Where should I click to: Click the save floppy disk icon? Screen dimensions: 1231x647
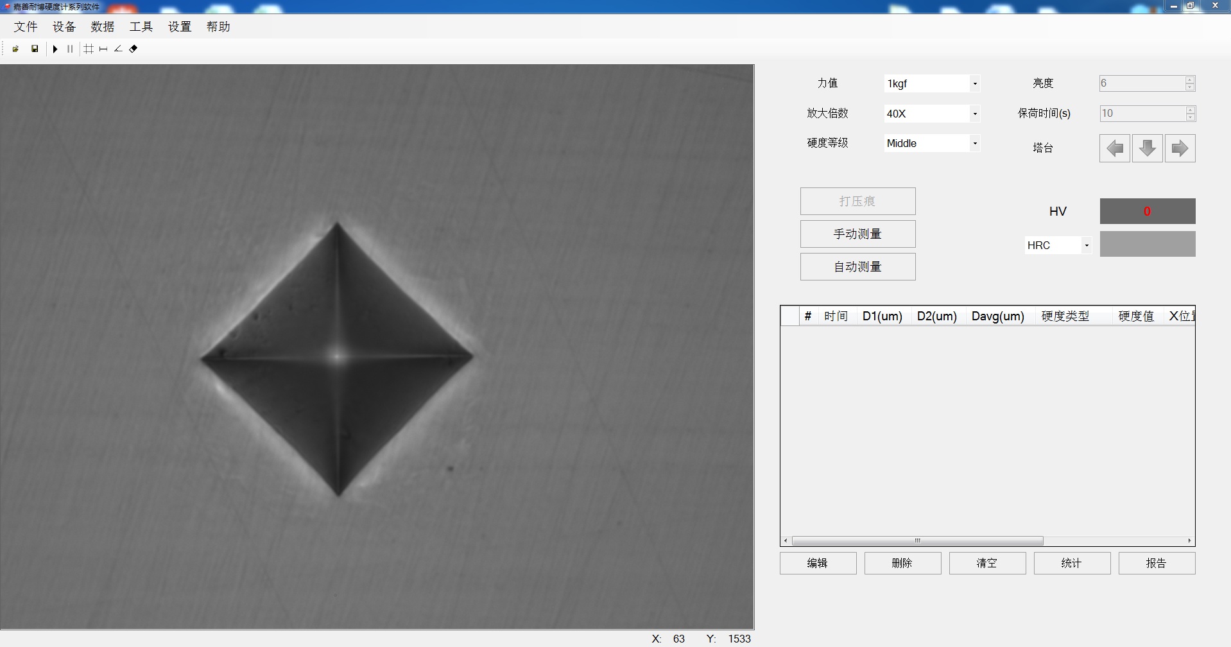(x=35, y=49)
